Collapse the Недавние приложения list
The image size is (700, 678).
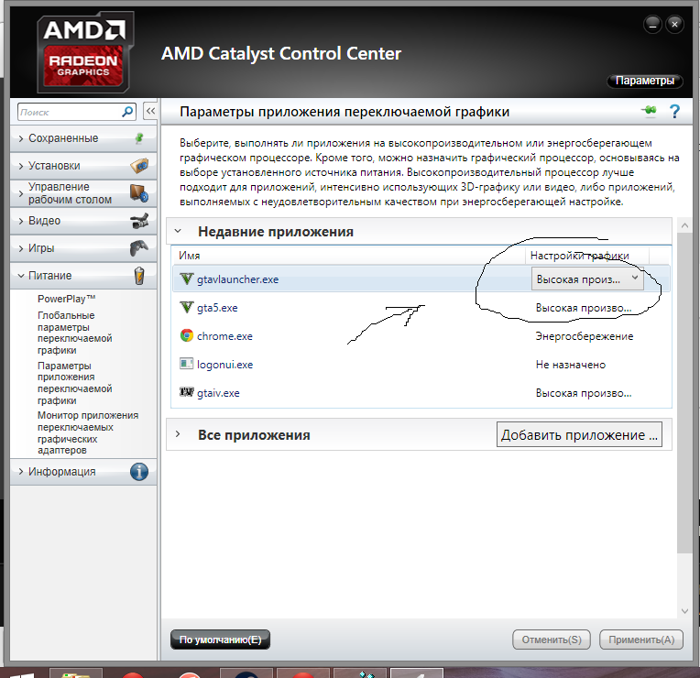(178, 231)
